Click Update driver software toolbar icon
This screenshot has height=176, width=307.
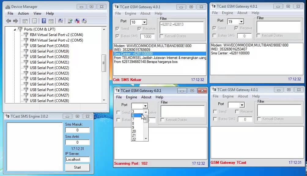(70, 21)
